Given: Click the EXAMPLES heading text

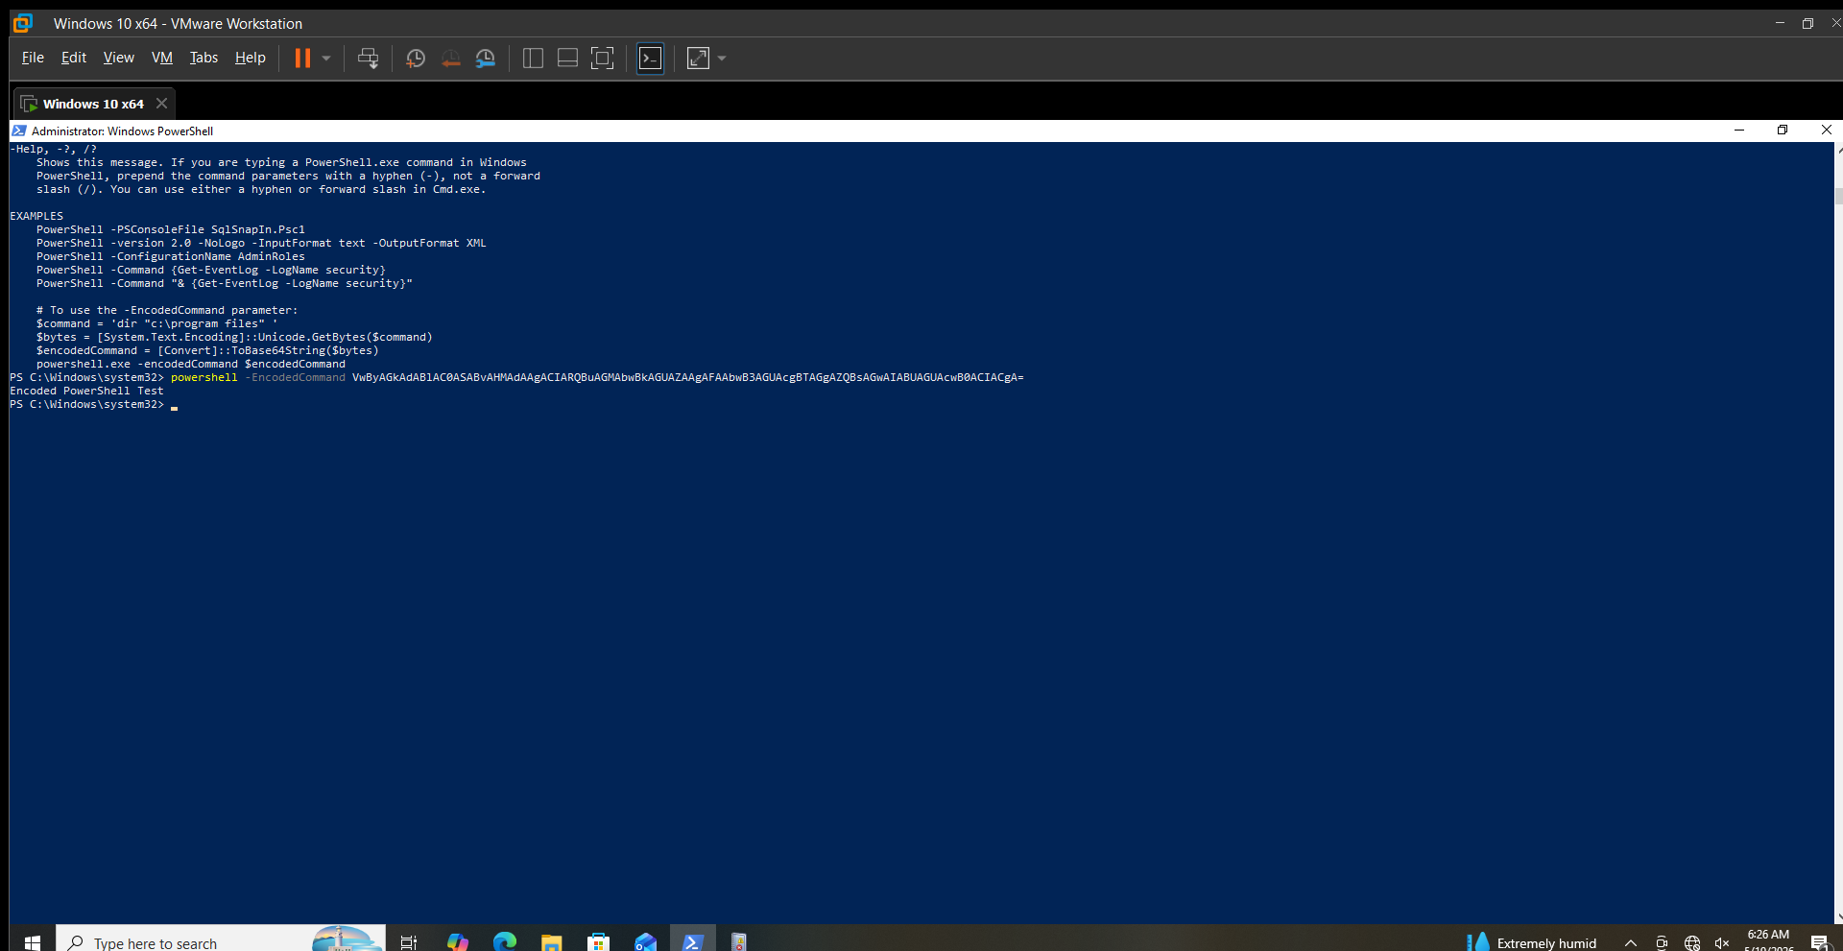Looking at the screenshot, I should coord(36,217).
